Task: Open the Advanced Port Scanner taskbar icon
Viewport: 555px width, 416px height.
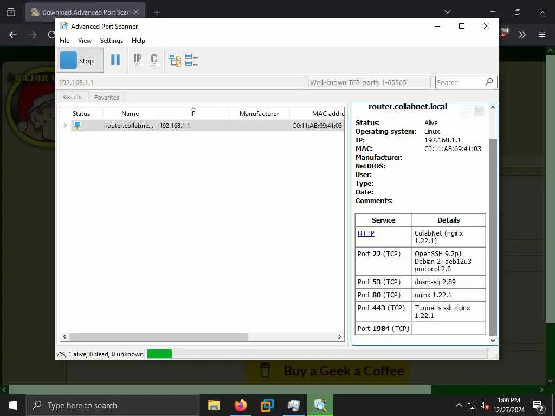Action: pyautogui.click(x=320, y=405)
